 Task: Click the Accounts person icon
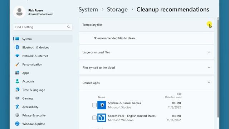(x=17, y=81)
